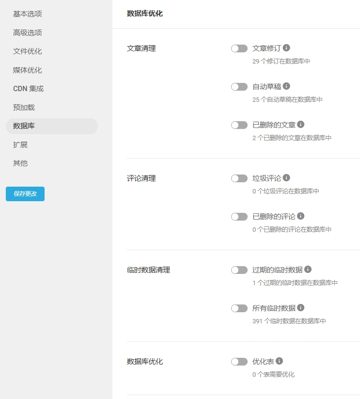The width and height of the screenshot is (360, 399).
Task: Toggle on 已删除的评论 cleanup
Action: pos(239,216)
